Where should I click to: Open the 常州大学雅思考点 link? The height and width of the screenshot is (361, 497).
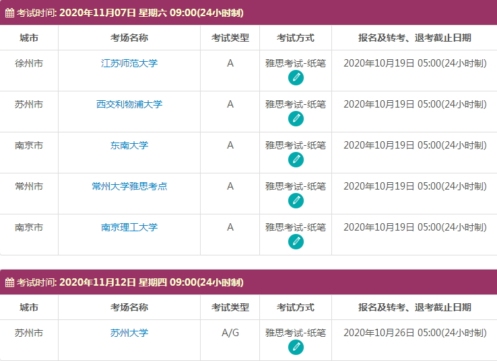pyautogui.click(x=129, y=186)
